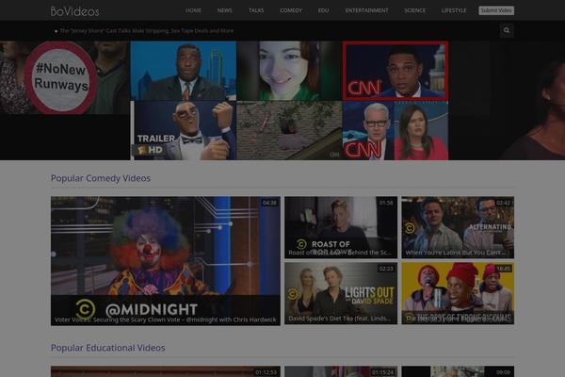Open the SCIENCE menu item
The image size is (565, 377).
(x=414, y=10)
